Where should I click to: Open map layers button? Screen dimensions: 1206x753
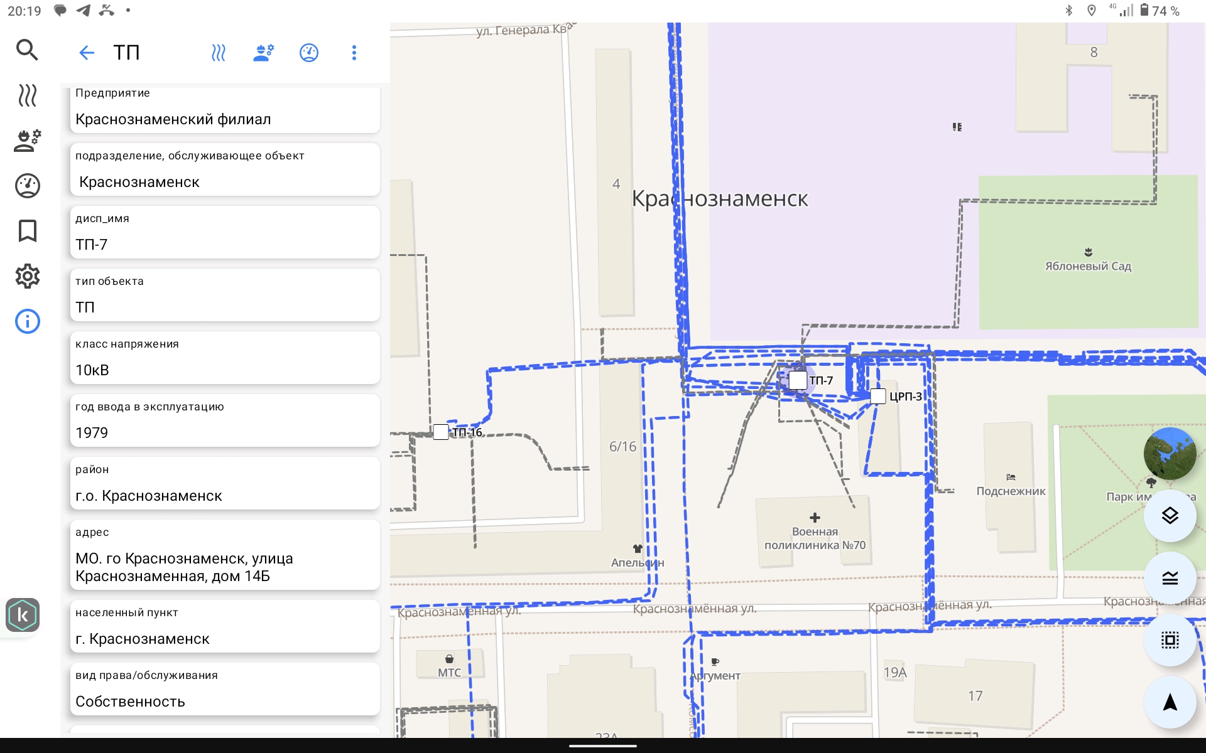pyautogui.click(x=1170, y=516)
